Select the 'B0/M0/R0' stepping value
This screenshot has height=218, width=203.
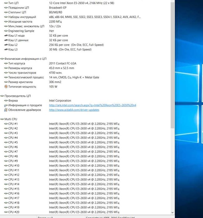point(56,12)
